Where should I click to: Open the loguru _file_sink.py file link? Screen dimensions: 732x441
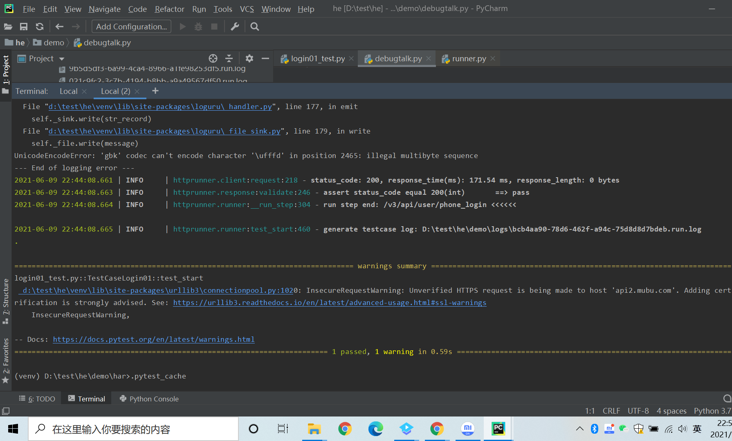tap(164, 131)
